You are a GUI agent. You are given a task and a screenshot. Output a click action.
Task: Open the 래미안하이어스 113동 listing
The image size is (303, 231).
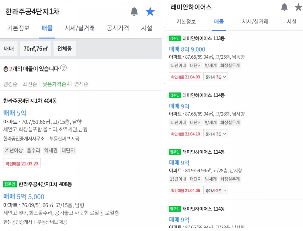point(203,38)
